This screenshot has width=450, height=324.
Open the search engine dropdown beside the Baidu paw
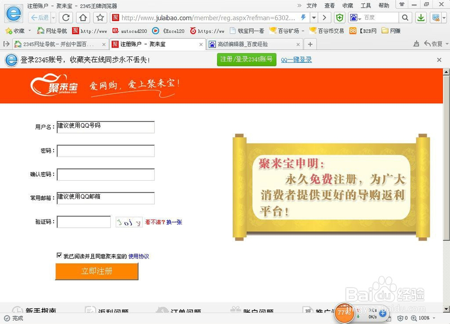click(x=360, y=19)
